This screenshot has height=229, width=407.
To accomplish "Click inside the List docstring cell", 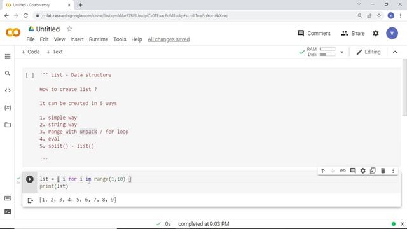I will 212,117.
